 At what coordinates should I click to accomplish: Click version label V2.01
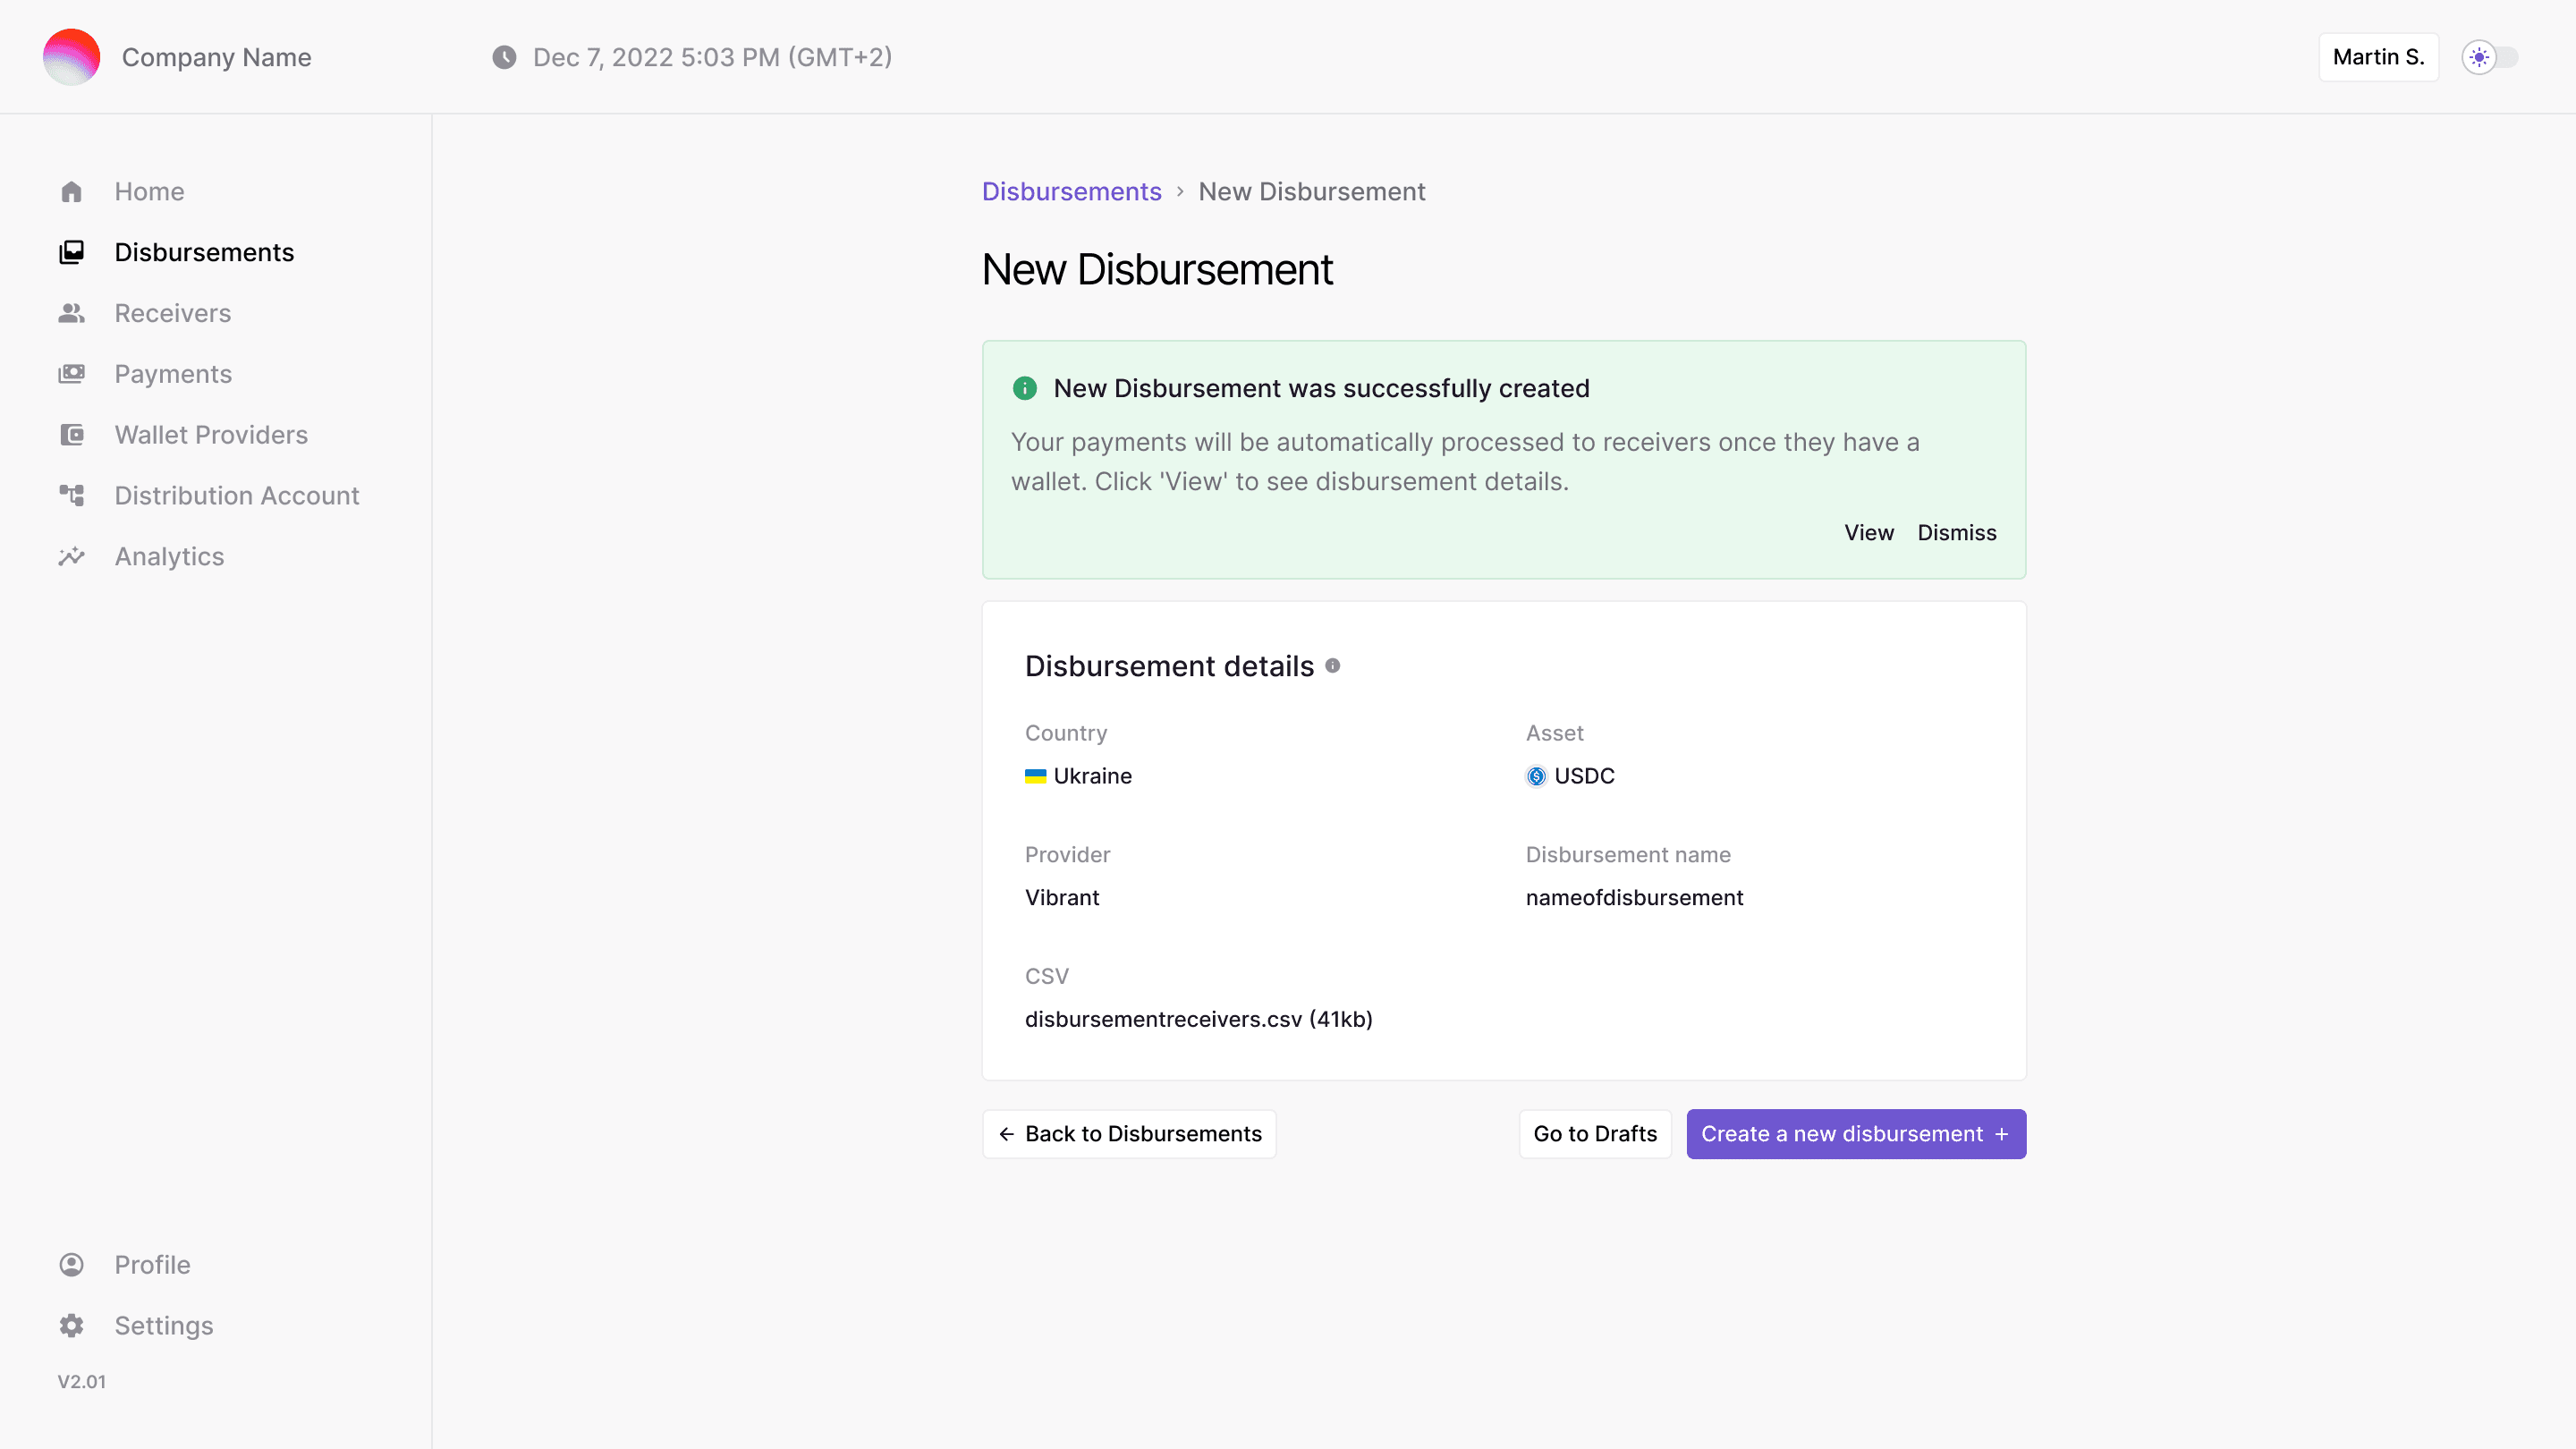[81, 1382]
